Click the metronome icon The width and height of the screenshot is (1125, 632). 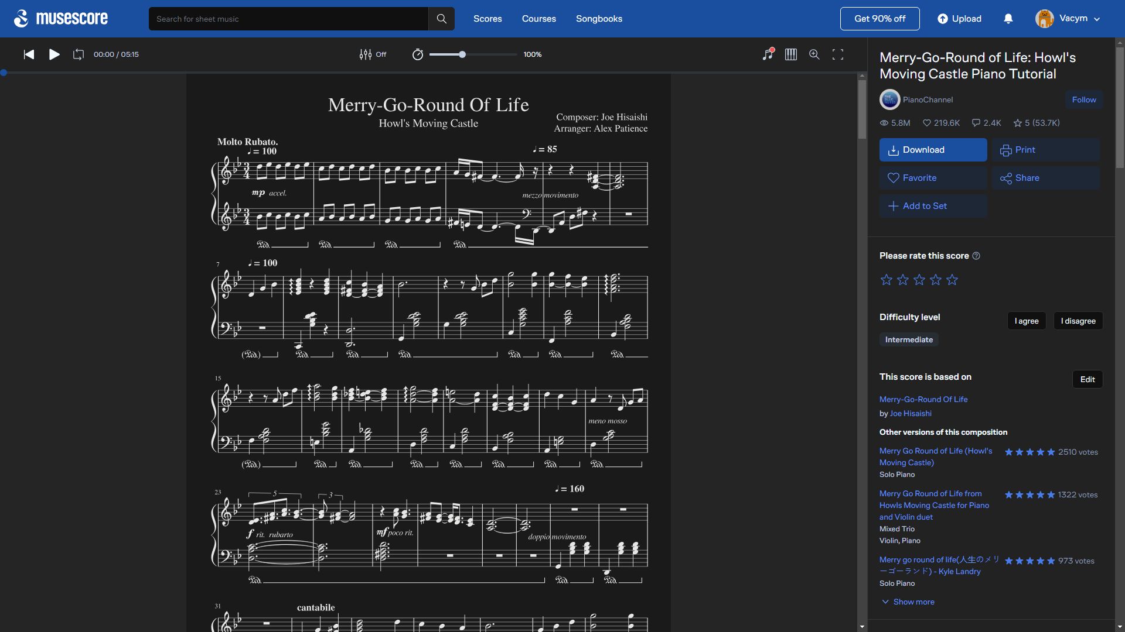[x=418, y=54]
